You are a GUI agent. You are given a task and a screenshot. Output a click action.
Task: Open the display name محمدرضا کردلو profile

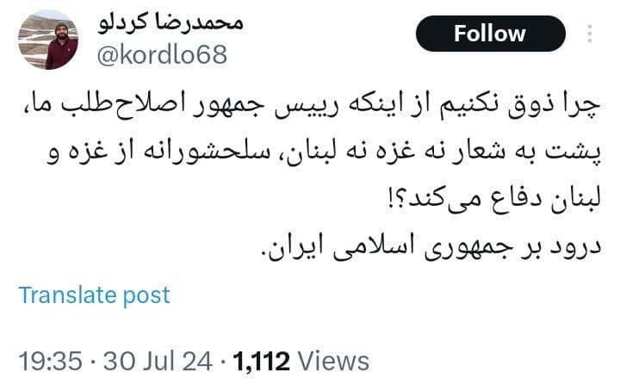[x=170, y=23]
